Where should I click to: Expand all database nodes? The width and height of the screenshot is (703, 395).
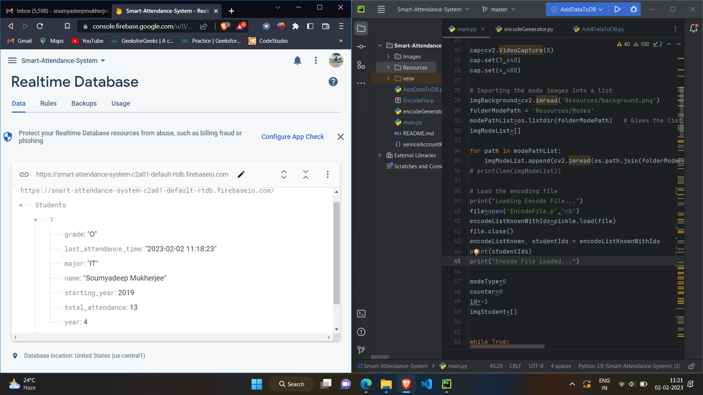click(284, 174)
